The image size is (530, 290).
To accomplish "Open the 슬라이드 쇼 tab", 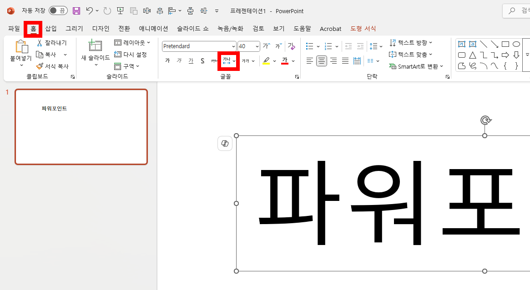I will (x=193, y=29).
